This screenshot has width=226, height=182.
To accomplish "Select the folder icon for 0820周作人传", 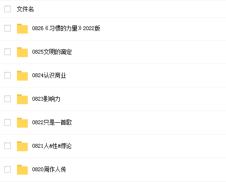I will click(x=22, y=170).
